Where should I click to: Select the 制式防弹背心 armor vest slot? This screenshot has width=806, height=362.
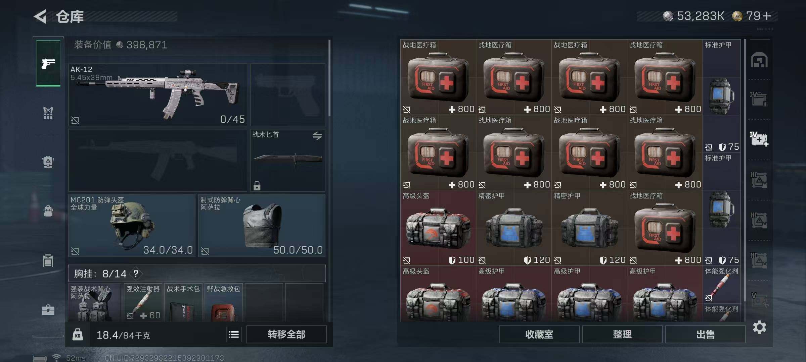tap(262, 226)
